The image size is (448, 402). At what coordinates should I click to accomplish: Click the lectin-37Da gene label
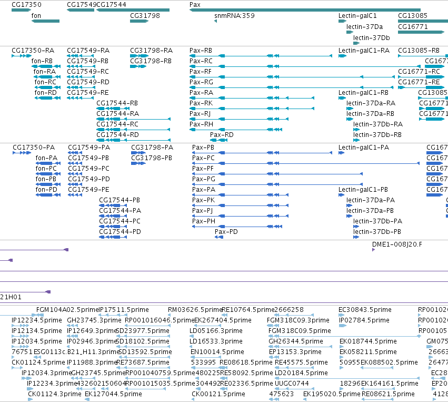pos(364,26)
